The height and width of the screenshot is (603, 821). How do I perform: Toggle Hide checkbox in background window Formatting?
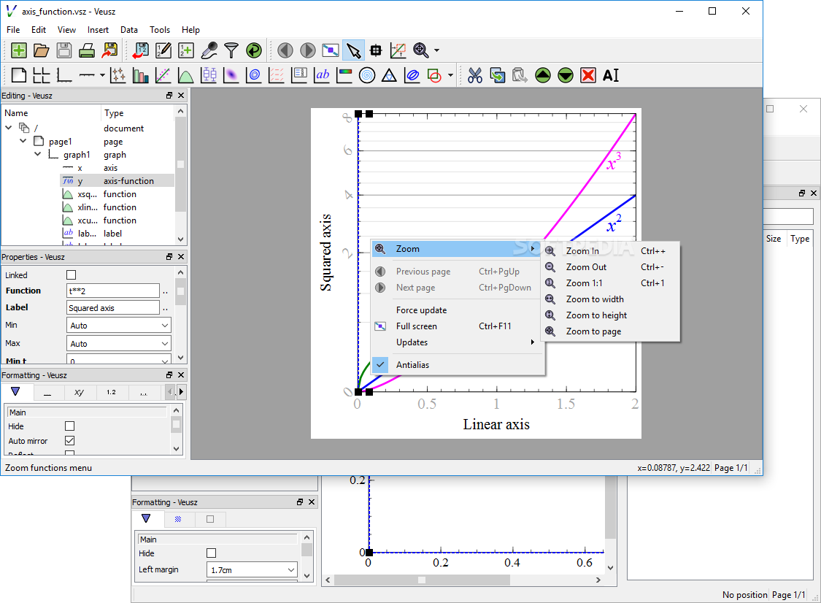click(x=212, y=553)
